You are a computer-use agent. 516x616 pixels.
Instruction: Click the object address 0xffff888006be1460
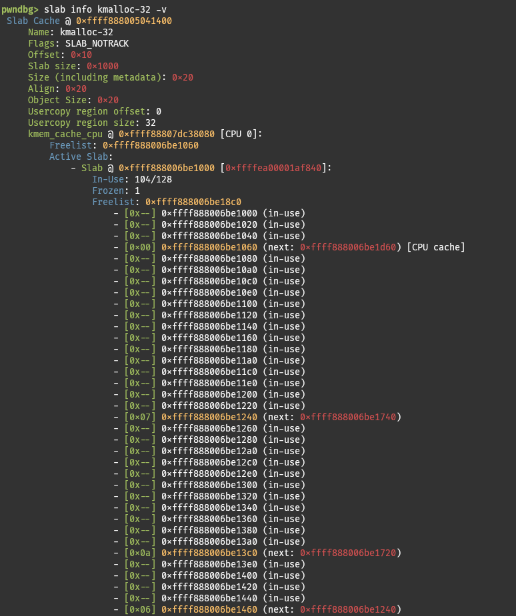click(x=209, y=609)
